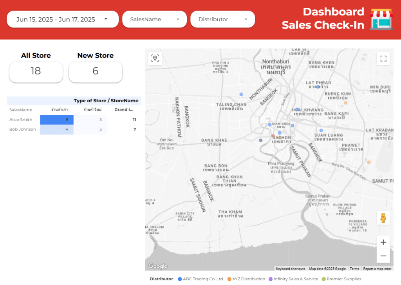Click the store icon in header
Viewport: 401px width, 285px height.
pos(381,18)
